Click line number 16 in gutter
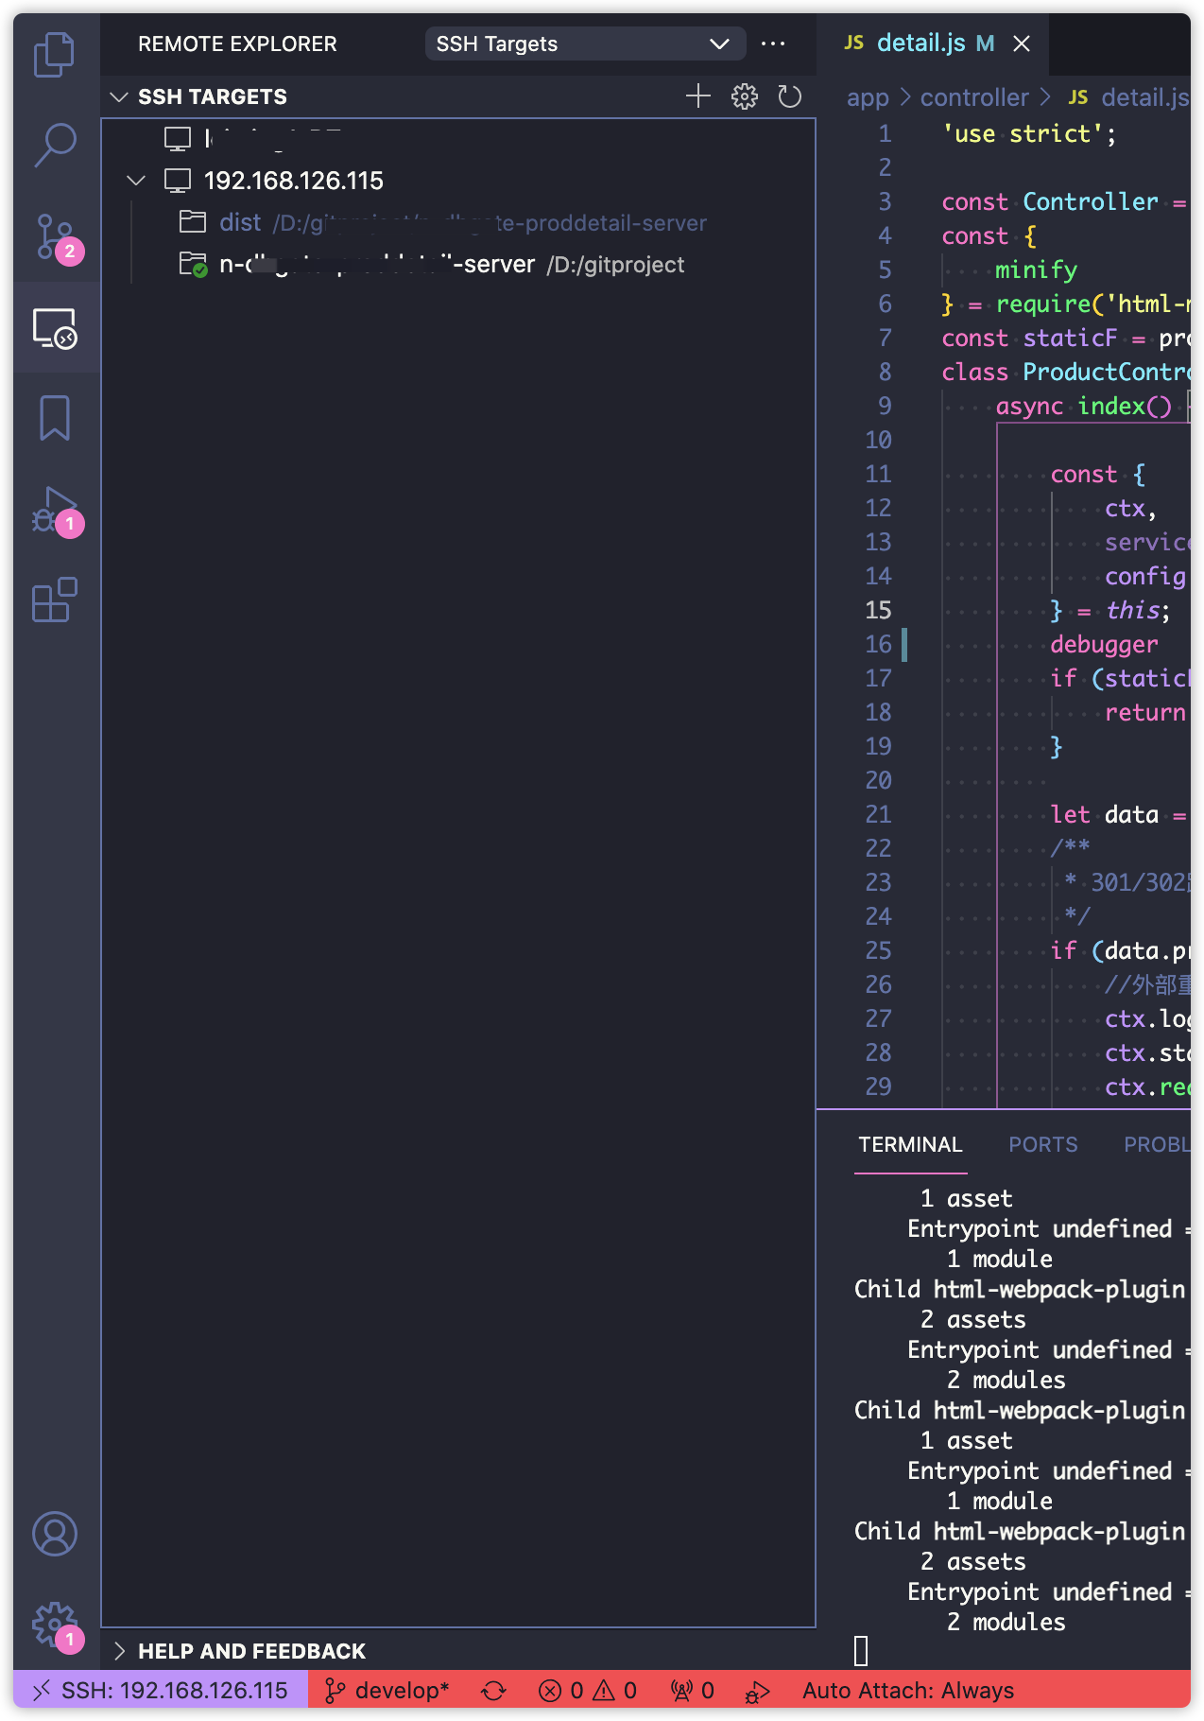 [879, 644]
